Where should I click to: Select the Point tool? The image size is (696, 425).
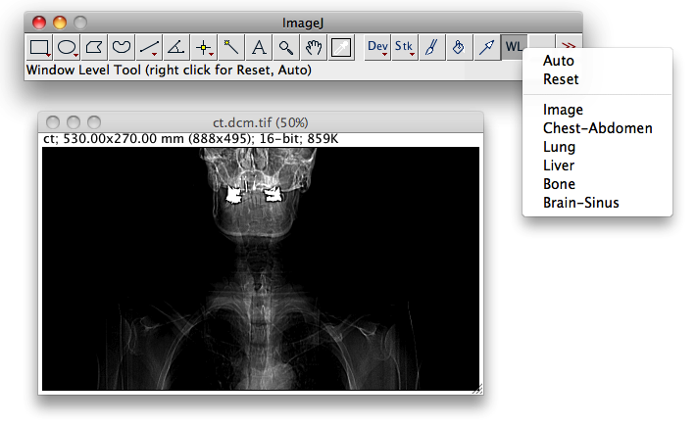[204, 47]
